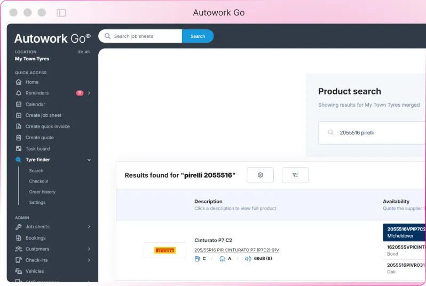This screenshot has width=426, height=286.
Task: Open the Calendar menu item
Action: pos(35,104)
